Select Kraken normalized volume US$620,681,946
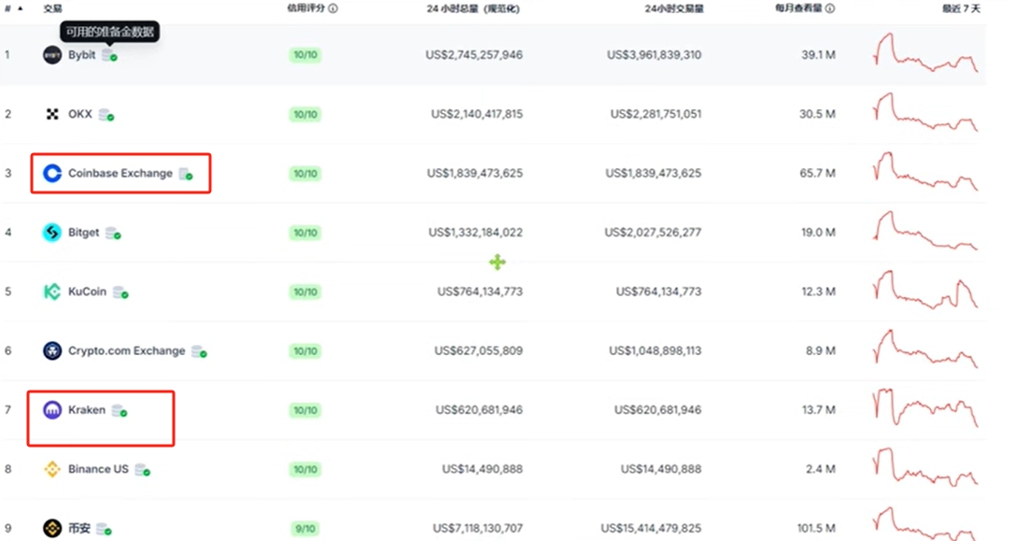The width and height of the screenshot is (1016, 541). click(x=479, y=410)
